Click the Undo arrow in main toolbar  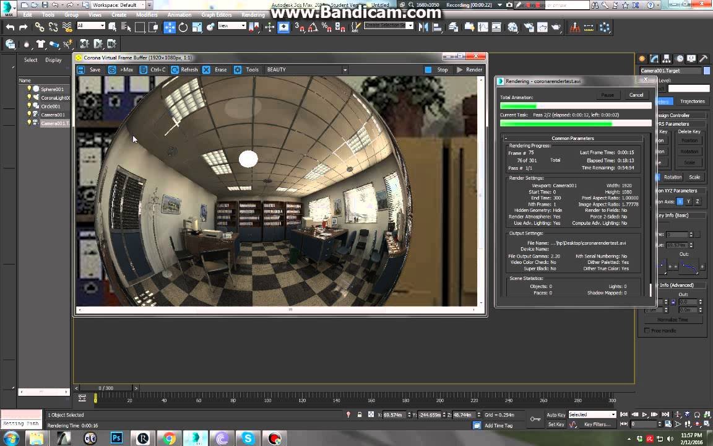(x=10, y=27)
